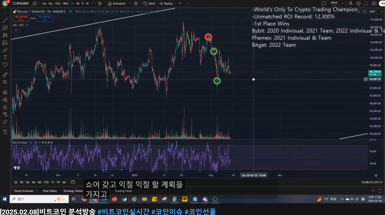Open the Windows Start menu
Screen dimensions: 385x215
(x=4, y=199)
